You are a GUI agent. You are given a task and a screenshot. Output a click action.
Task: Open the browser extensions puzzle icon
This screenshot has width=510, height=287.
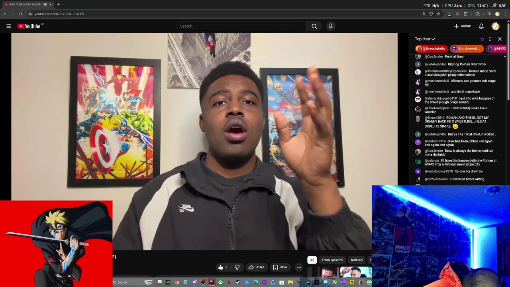pyautogui.click(x=466, y=14)
